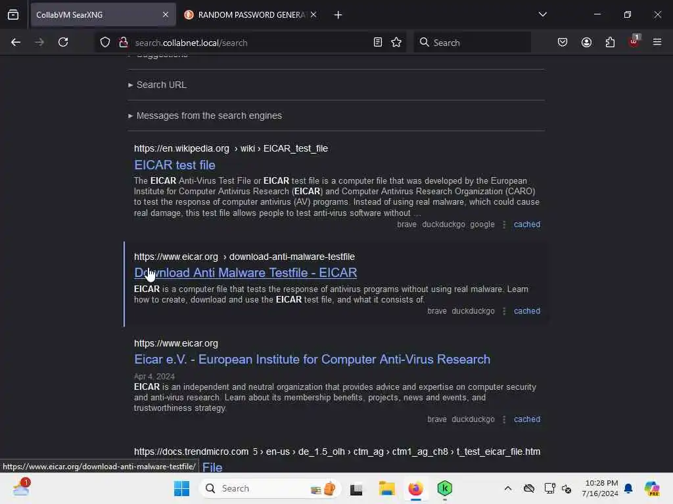Bookmark this page with star icon
Screen dimensions: 673x504
pos(396,43)
